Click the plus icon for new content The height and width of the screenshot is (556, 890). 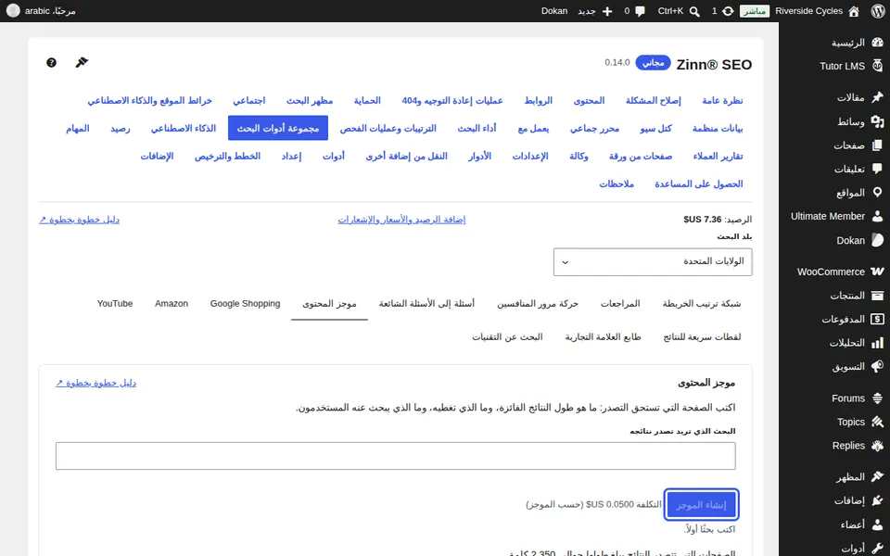(607, 11)
